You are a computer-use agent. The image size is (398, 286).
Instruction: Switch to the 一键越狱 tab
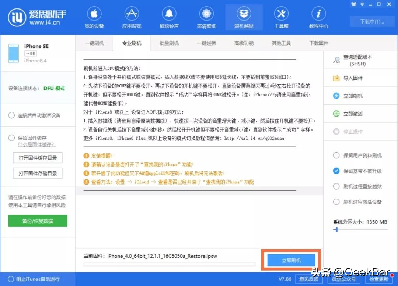pos(206,43)
